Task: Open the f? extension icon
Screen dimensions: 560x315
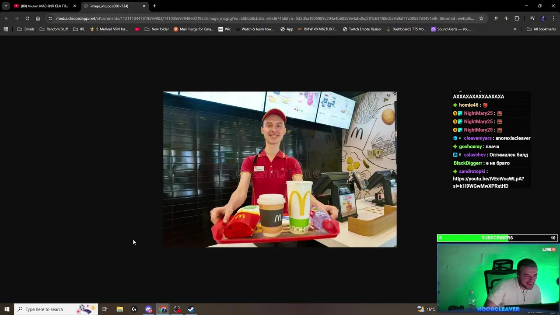Action: point(496,18)
